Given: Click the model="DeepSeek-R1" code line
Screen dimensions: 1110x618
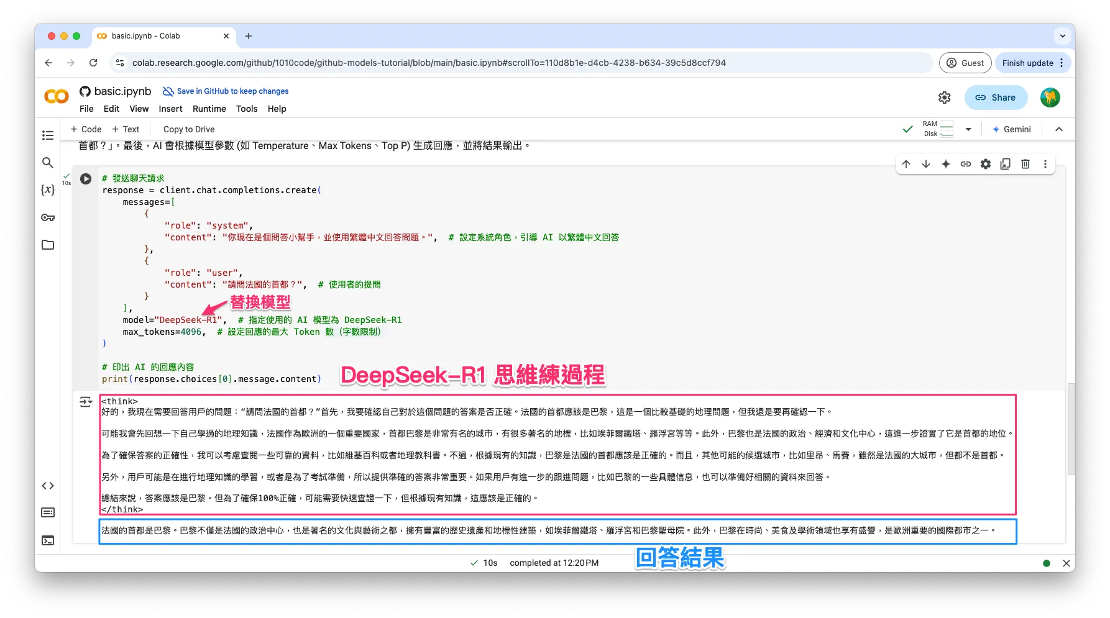Looking at the screenshot, I should (262, 320).
